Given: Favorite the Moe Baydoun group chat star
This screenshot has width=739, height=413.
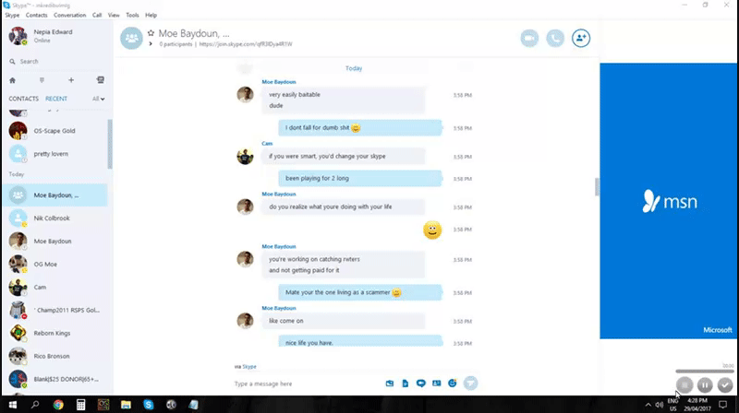Looking at the screenshot, I should (151, 33).
